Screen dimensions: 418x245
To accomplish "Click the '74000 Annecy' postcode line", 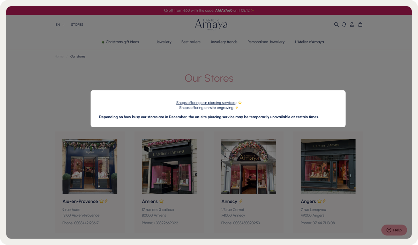I will tap(233, 215).
